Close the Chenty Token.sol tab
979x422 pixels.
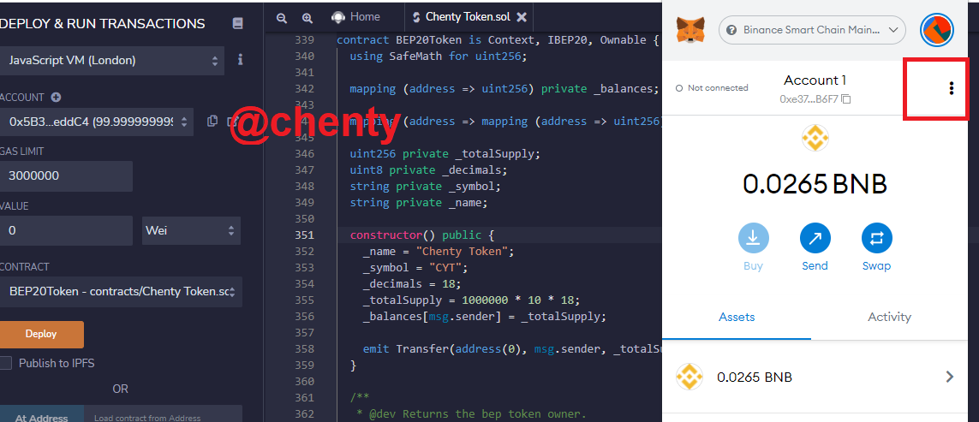tap(522, 17)
